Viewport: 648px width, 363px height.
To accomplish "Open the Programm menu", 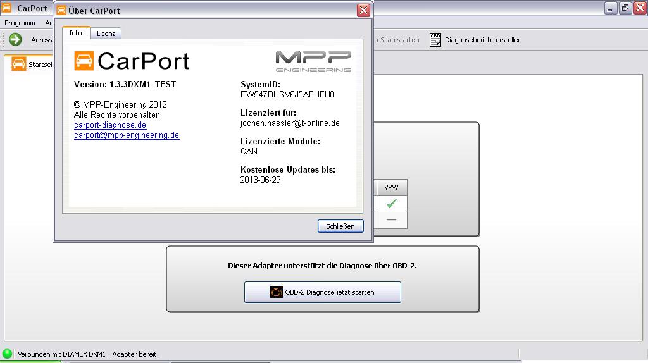I will click(x=20, y=23).
